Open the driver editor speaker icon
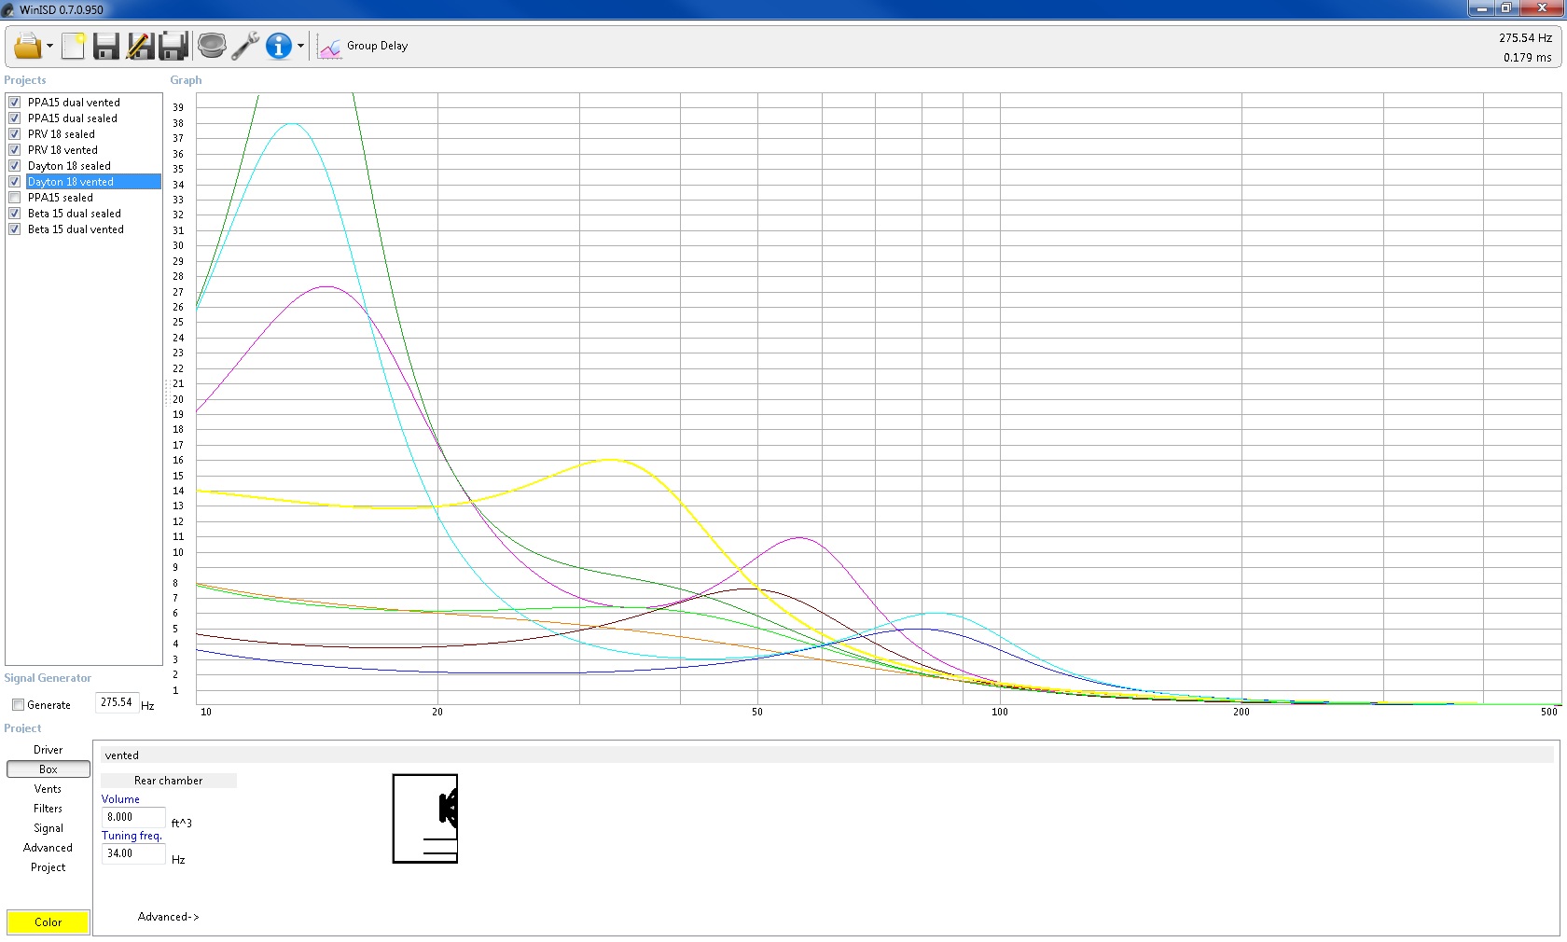This screenshot has width=1567, height=942. (x=212, y=46)
